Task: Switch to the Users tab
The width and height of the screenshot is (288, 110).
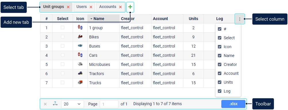Action: point(82,7)
